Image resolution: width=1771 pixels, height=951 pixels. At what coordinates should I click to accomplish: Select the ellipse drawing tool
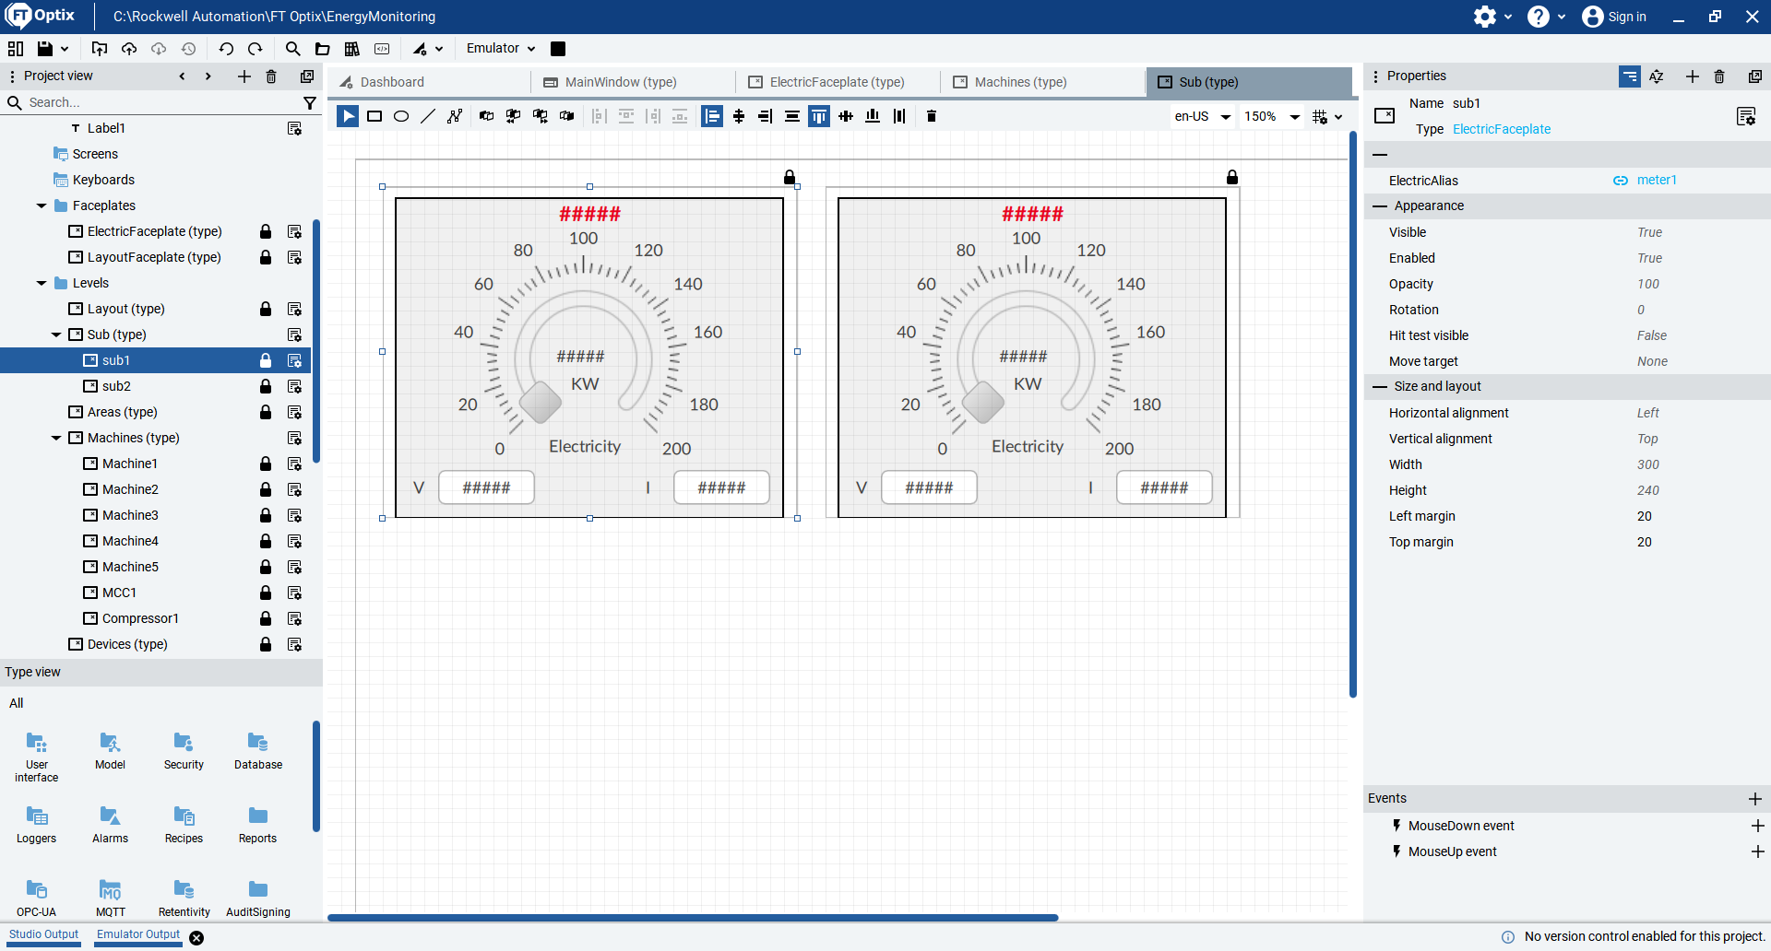[401, 116]
